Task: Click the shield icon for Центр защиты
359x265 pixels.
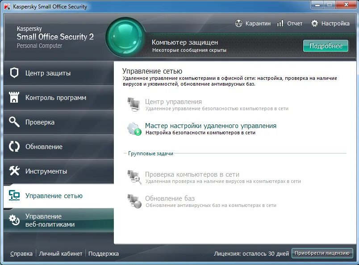Action: [14, 73]
